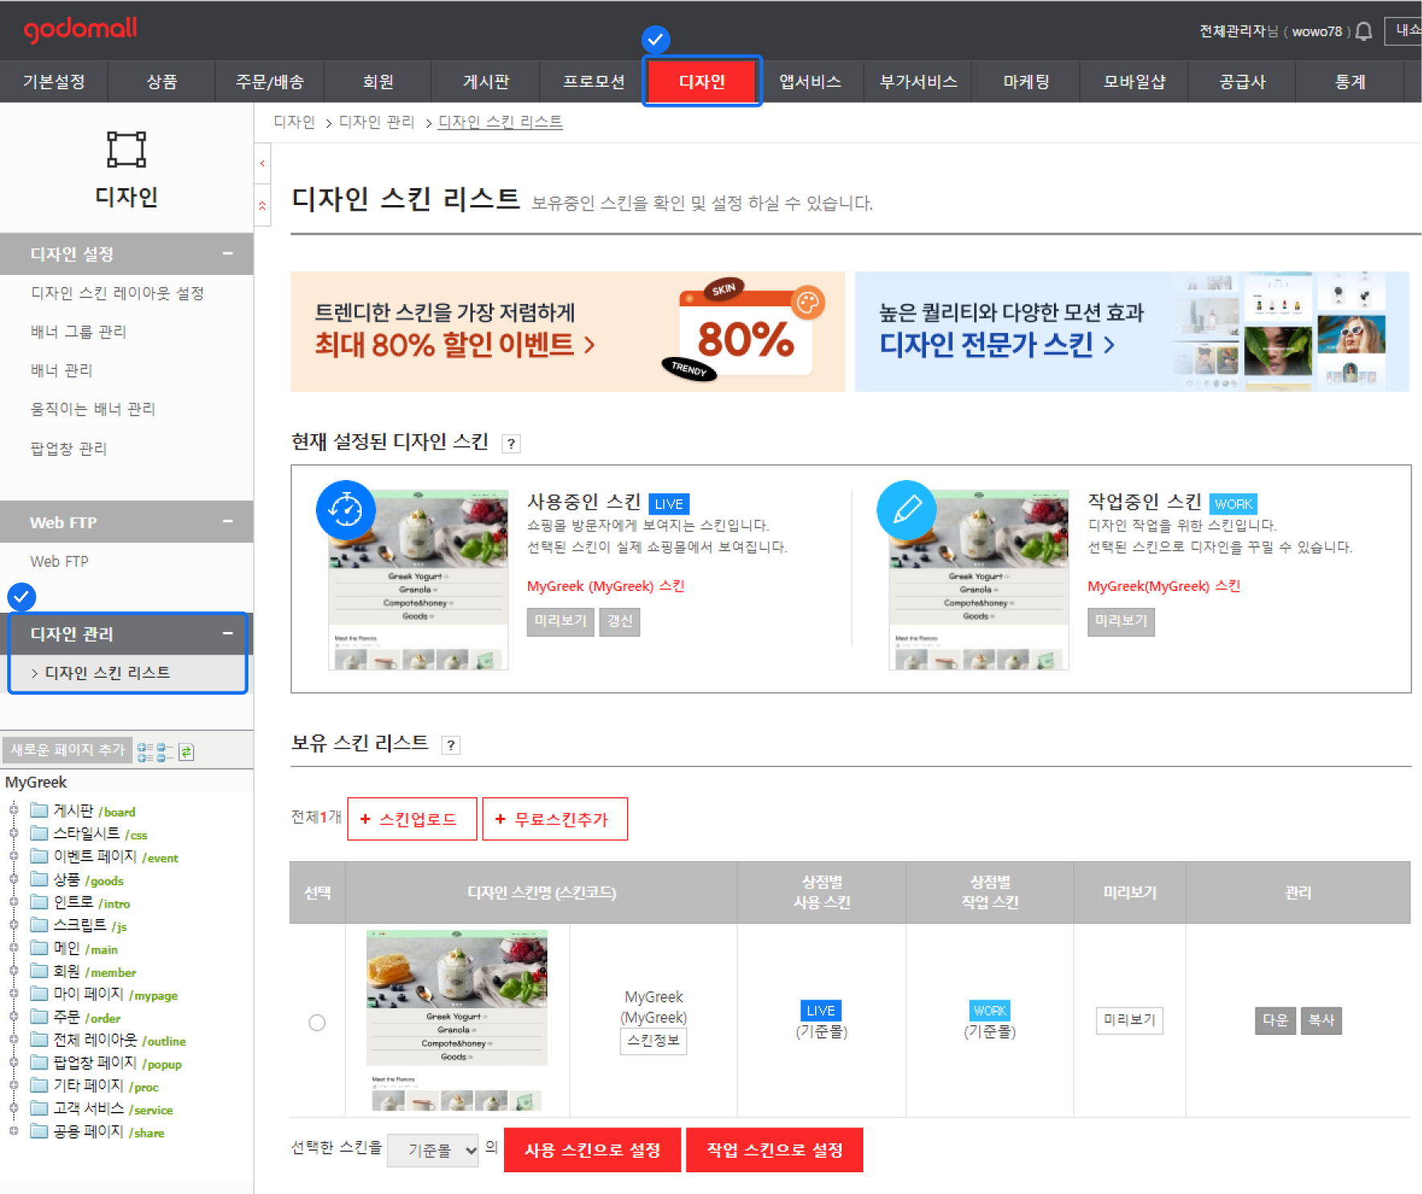
Task: Open help icon beside 보유 스킨 리스트
Action: (x=451, y=745)
